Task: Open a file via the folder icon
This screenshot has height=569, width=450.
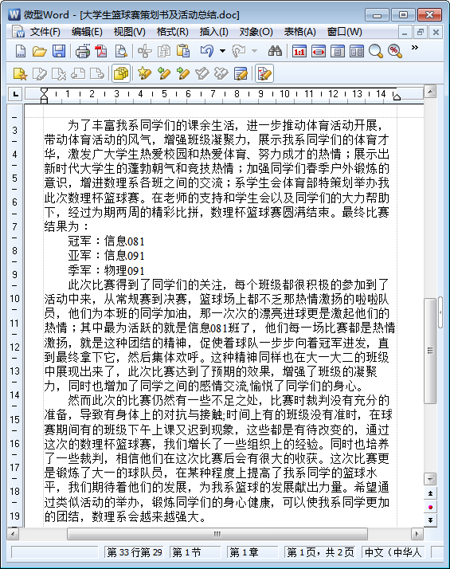Action: coord(39,51)
